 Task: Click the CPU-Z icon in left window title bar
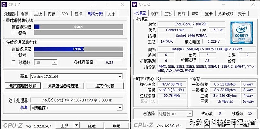[4, 5]
